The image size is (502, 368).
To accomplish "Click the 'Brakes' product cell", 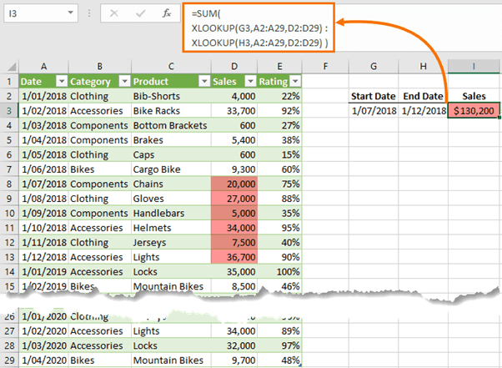I will (x=171, y=140).
